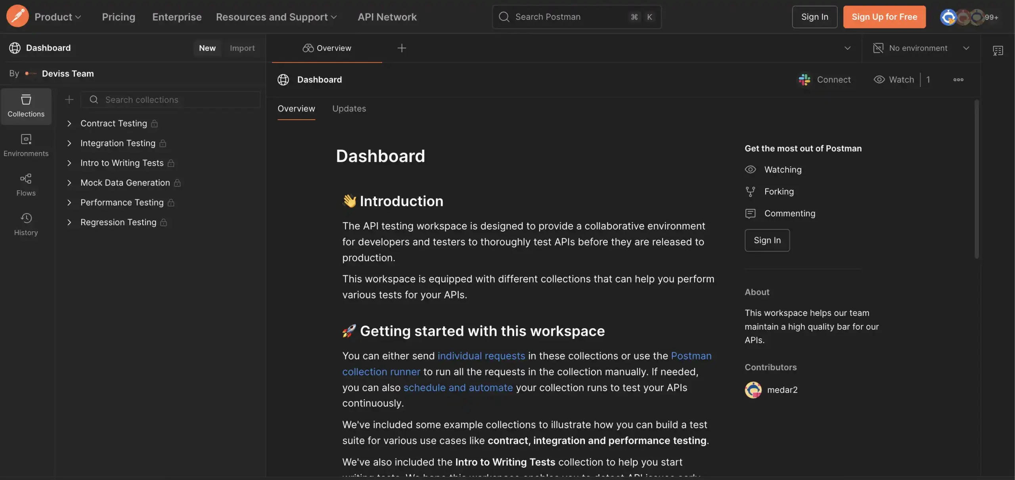Go to the Pricing page
The width and height of the screenshot is (1015, 480).
(x=119, y=17)
